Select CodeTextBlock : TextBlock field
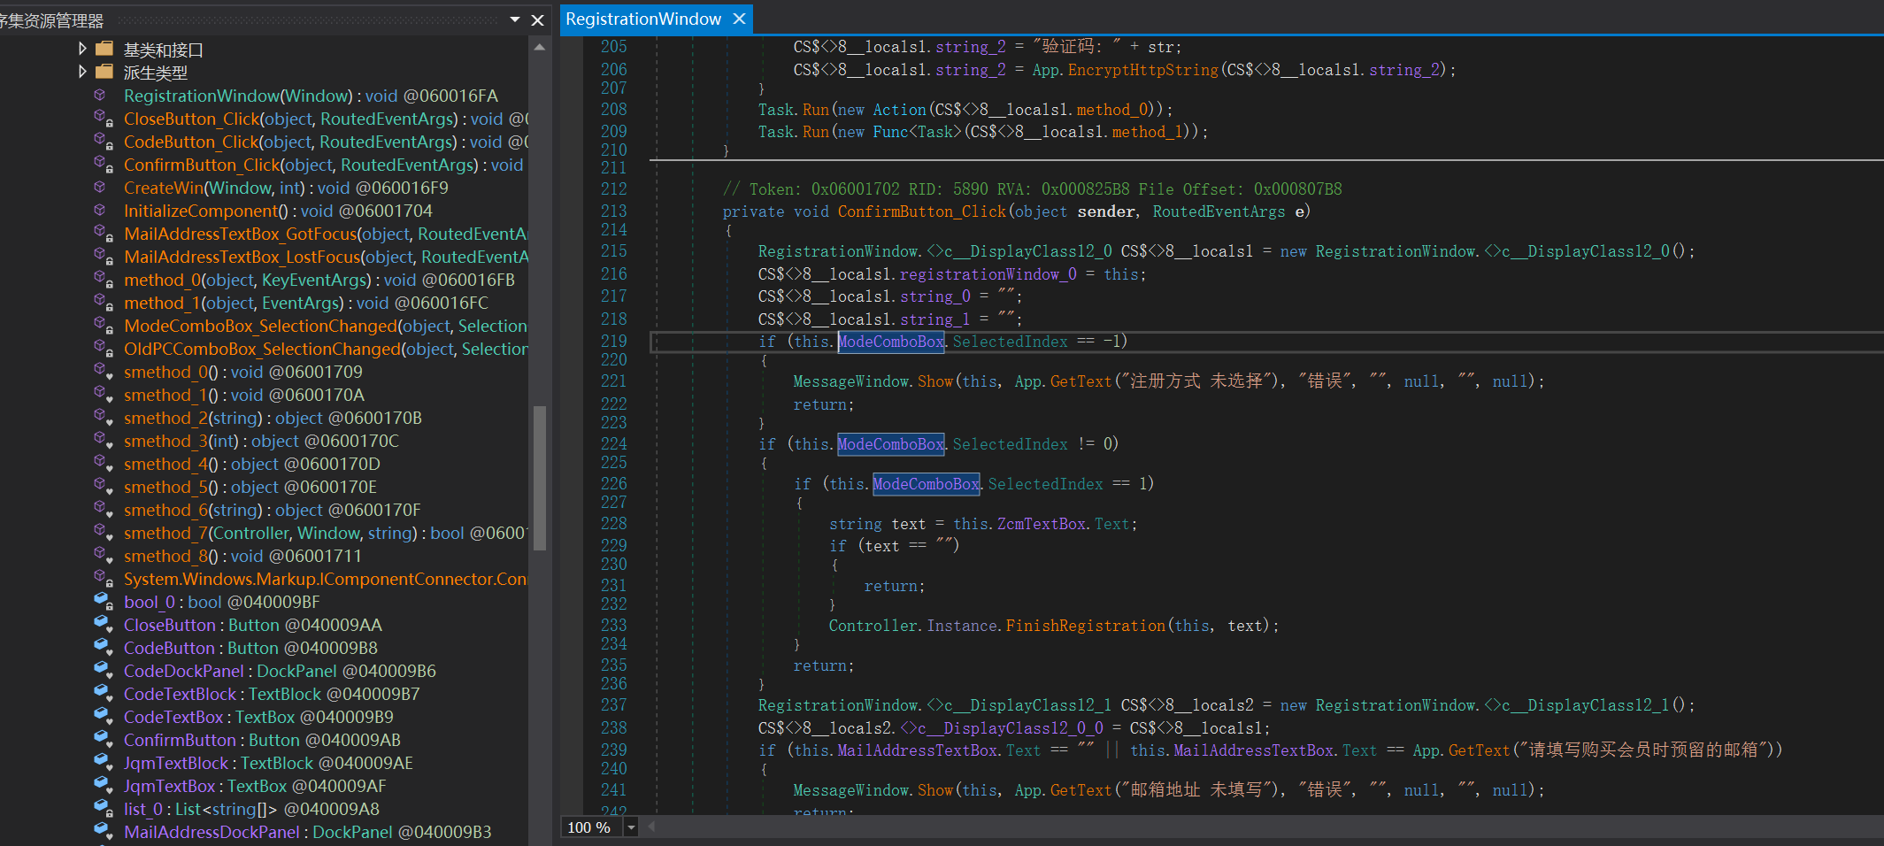The height and width of the screenshot is (846, 1884). [272, 694]
